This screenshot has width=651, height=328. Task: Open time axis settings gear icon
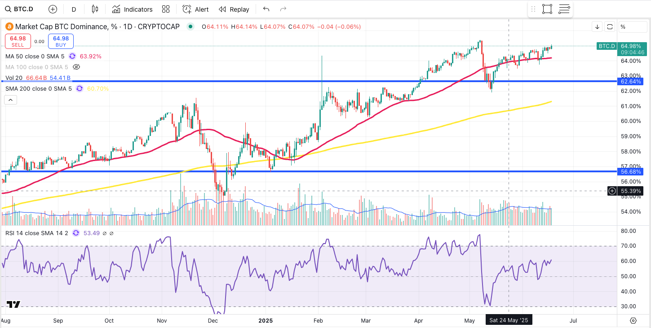coord(633,320)
